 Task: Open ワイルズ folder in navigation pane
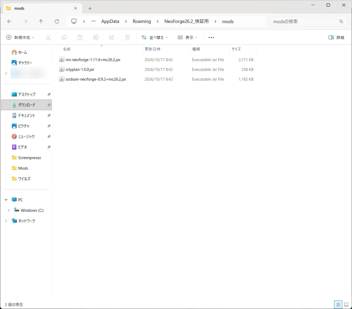click(24, 179)
